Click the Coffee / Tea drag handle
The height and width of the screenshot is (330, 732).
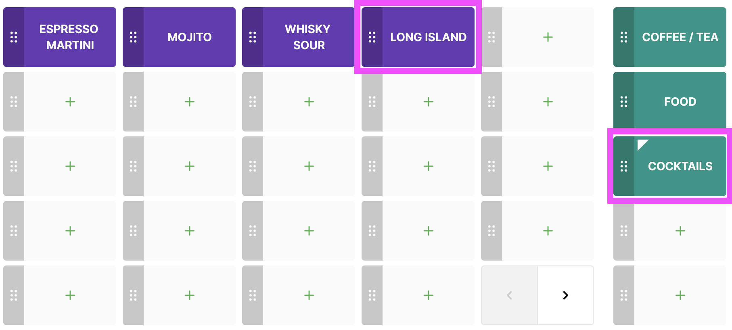click(x=624, y=37)
